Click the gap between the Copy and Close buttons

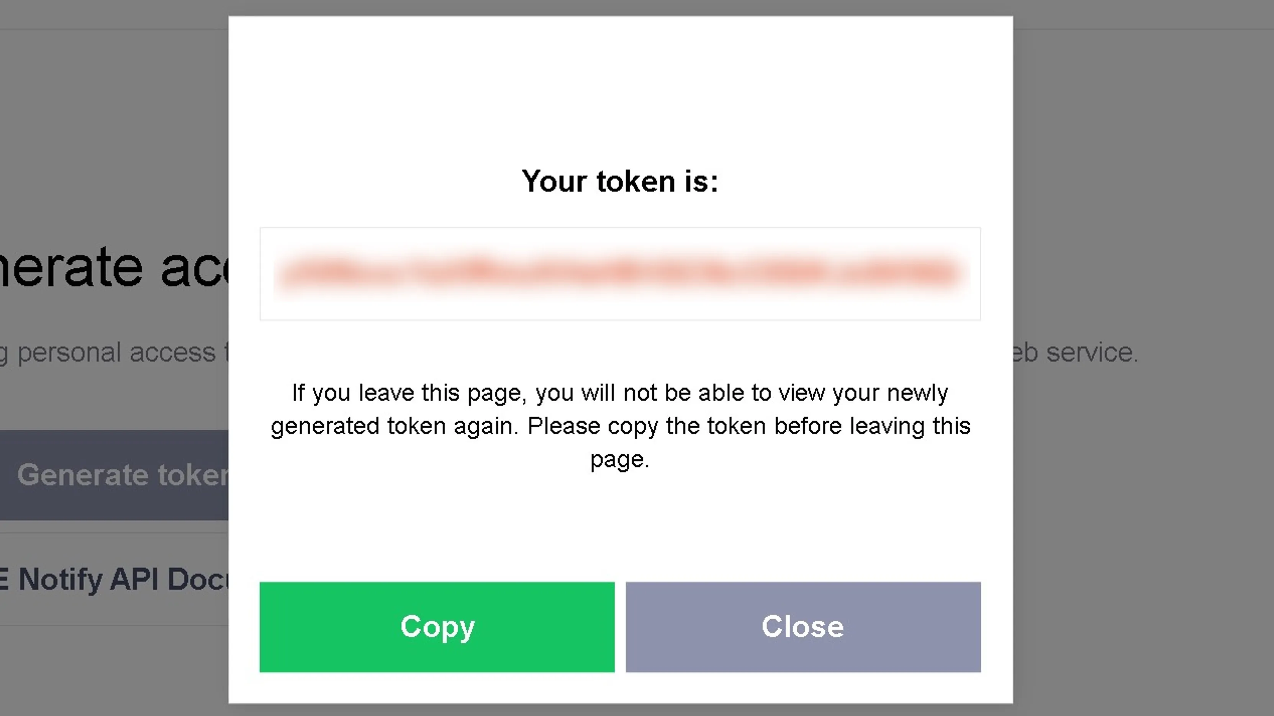620,626
